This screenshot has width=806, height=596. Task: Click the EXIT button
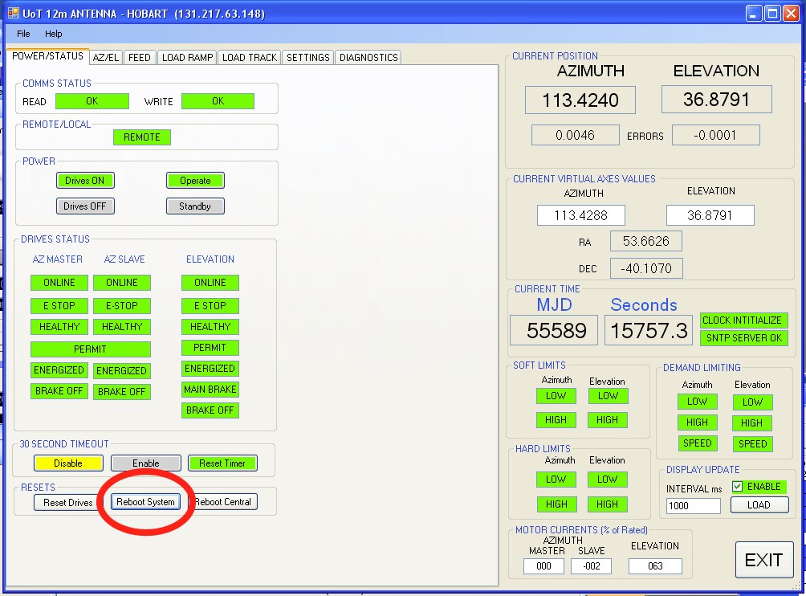pyautogui.click(x=763, y=561)
